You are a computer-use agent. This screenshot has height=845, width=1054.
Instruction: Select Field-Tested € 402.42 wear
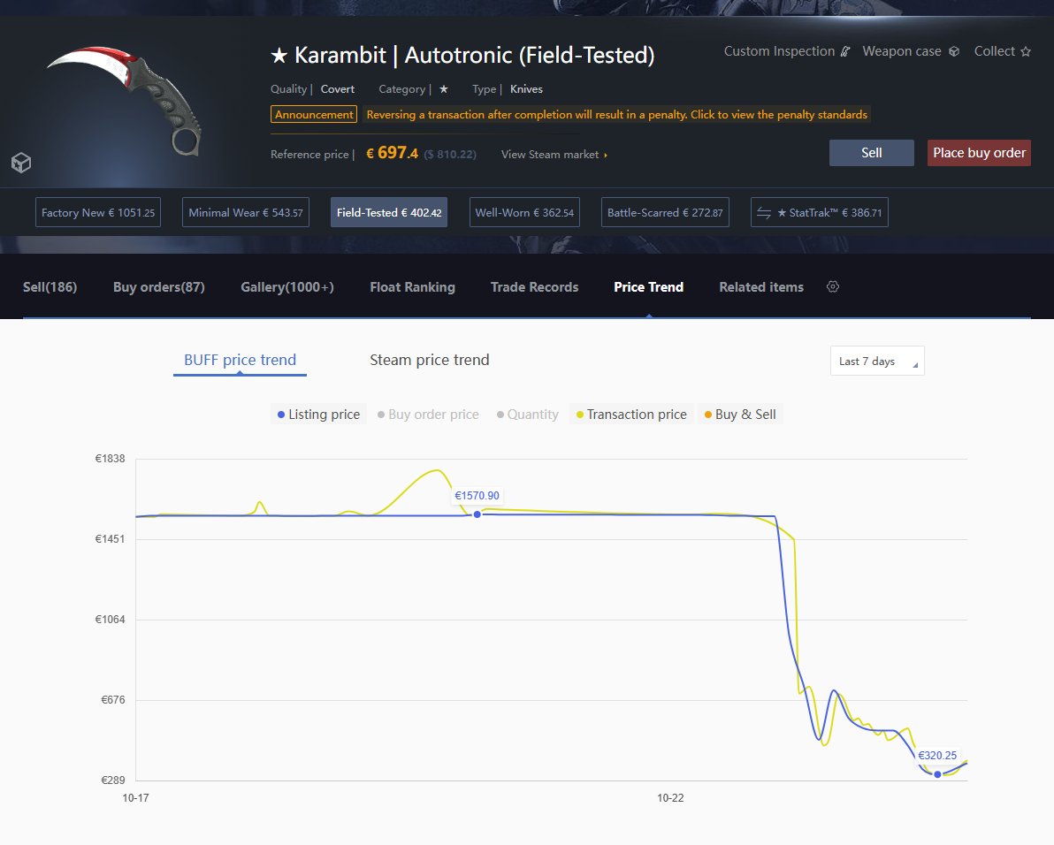[388, 212]
